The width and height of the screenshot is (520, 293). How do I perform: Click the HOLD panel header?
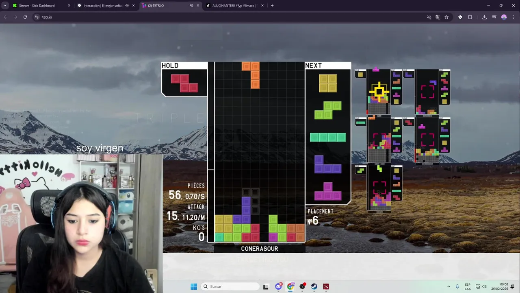click(170, 66)
